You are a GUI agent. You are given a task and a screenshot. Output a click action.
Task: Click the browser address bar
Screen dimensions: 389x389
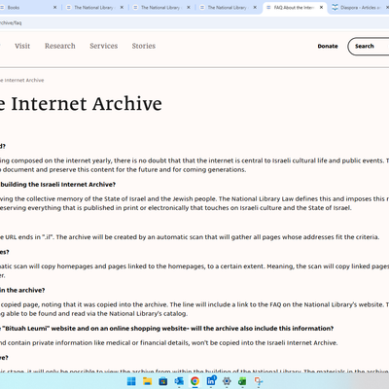194,23
